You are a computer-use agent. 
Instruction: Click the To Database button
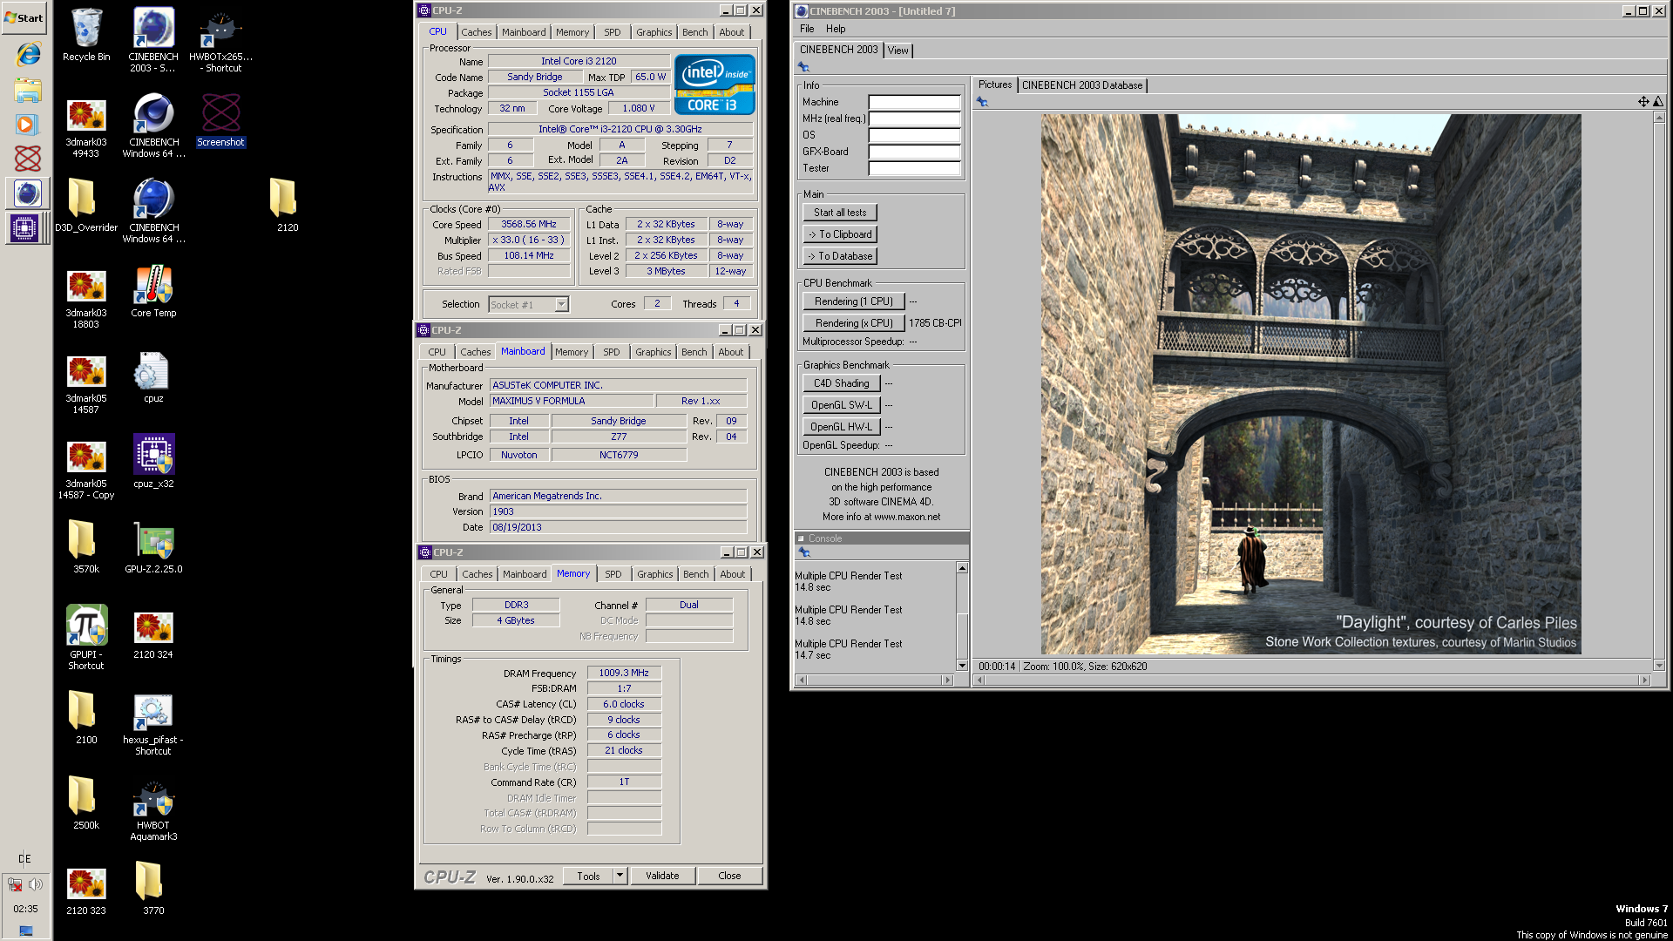840,256
